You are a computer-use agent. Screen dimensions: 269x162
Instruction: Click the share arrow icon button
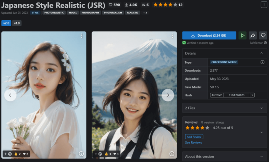(x=253, y=36)
